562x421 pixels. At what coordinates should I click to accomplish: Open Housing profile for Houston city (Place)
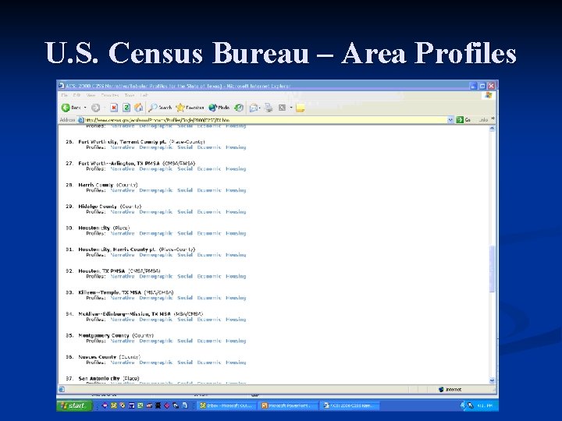tap(236, 233)
